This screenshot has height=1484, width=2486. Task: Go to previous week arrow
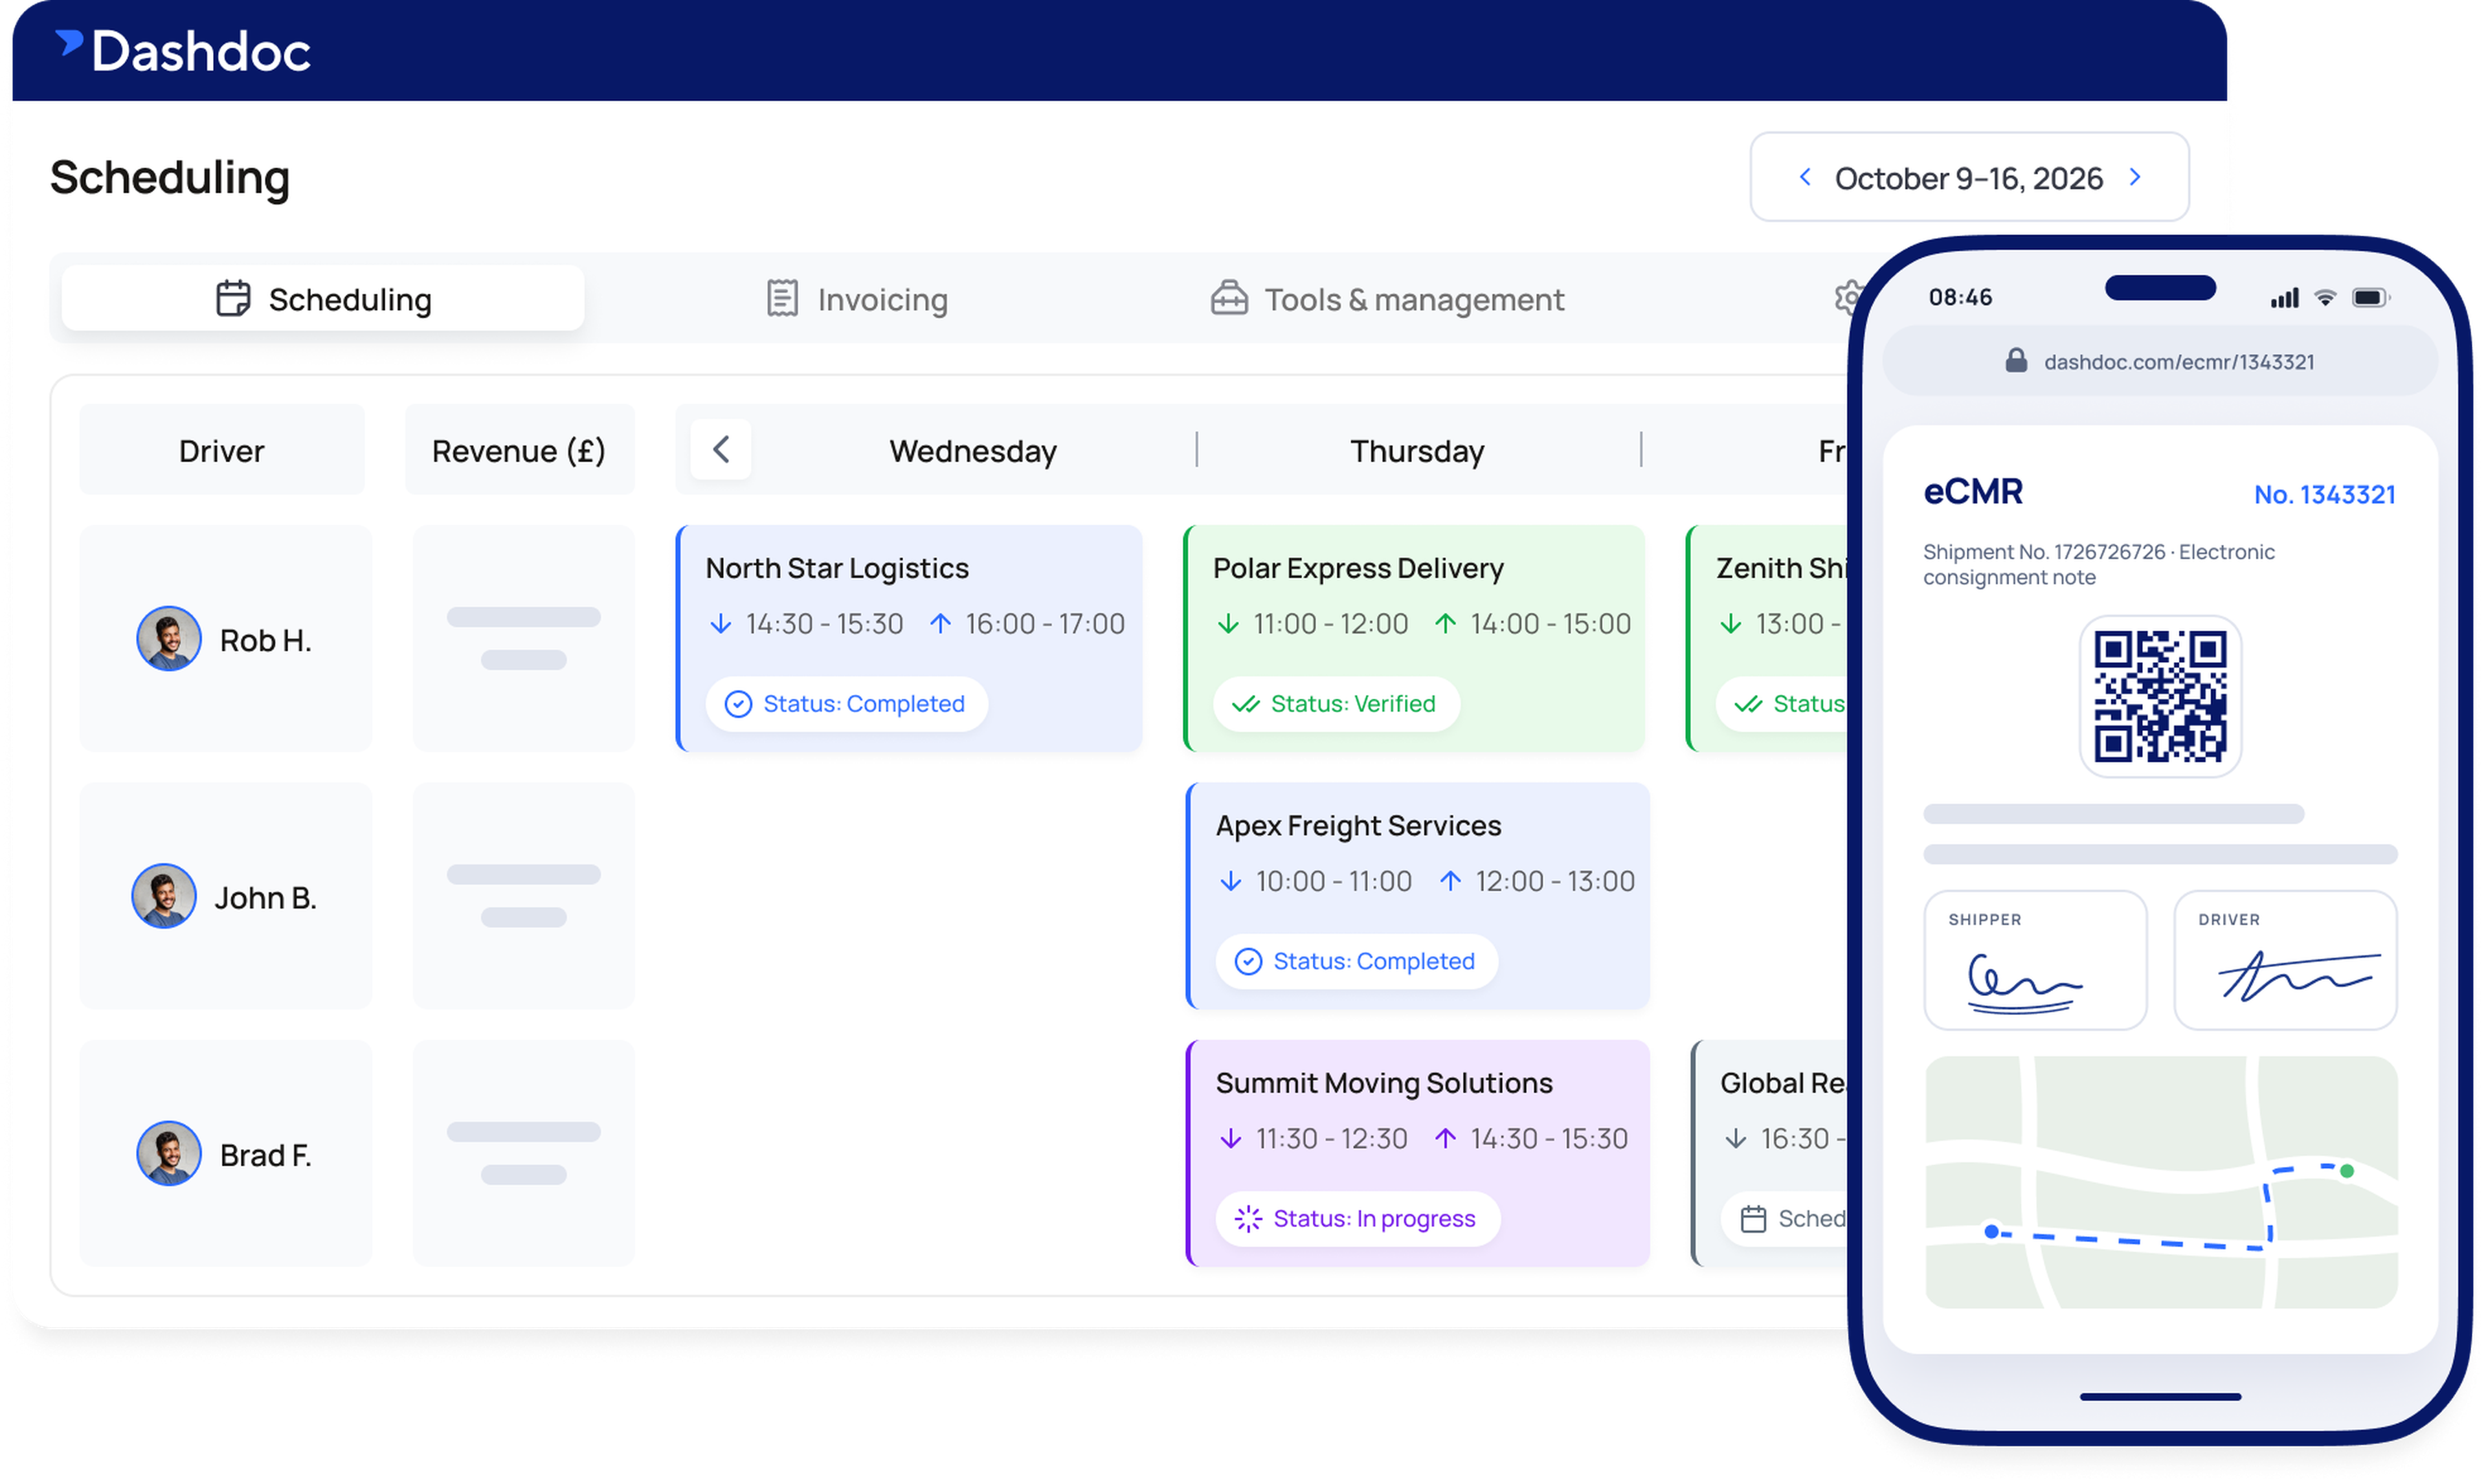tap(1806, 178)
